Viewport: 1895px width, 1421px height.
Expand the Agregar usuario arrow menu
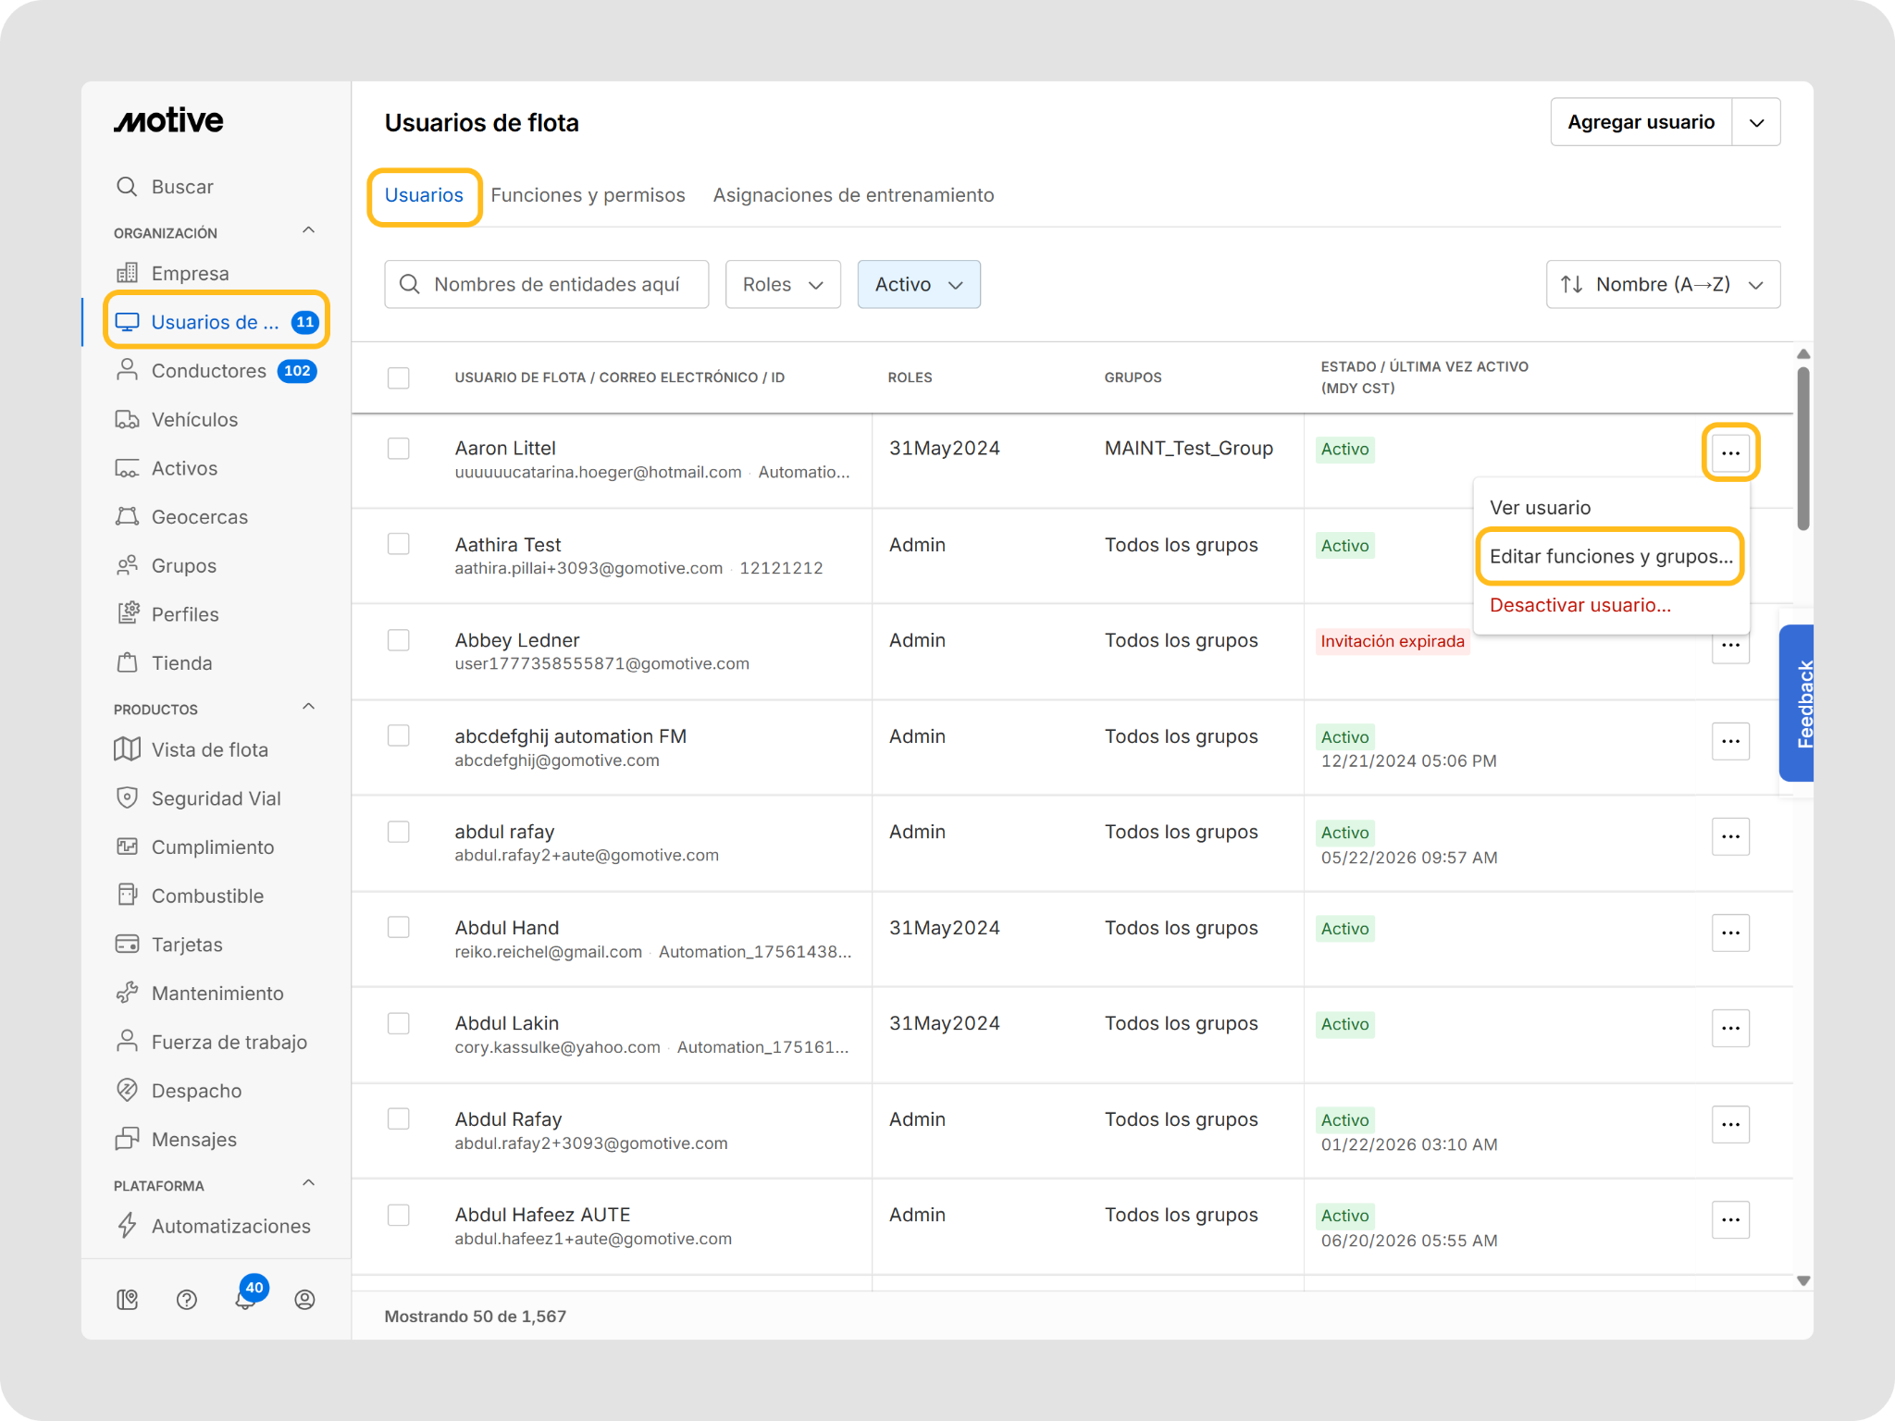[x=1756, y=122]
